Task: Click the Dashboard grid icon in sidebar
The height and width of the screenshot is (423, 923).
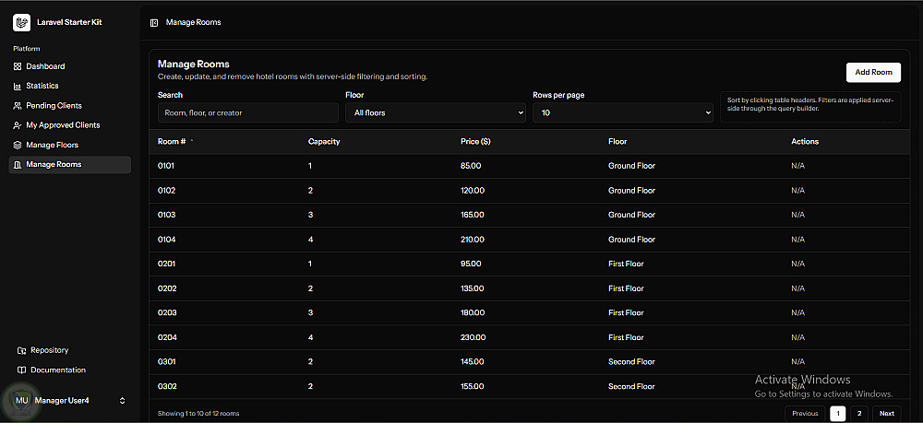Action: click(18, 66)
